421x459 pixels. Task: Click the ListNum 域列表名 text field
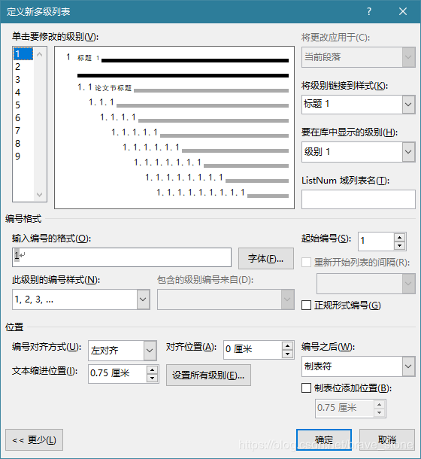(359, 199)
